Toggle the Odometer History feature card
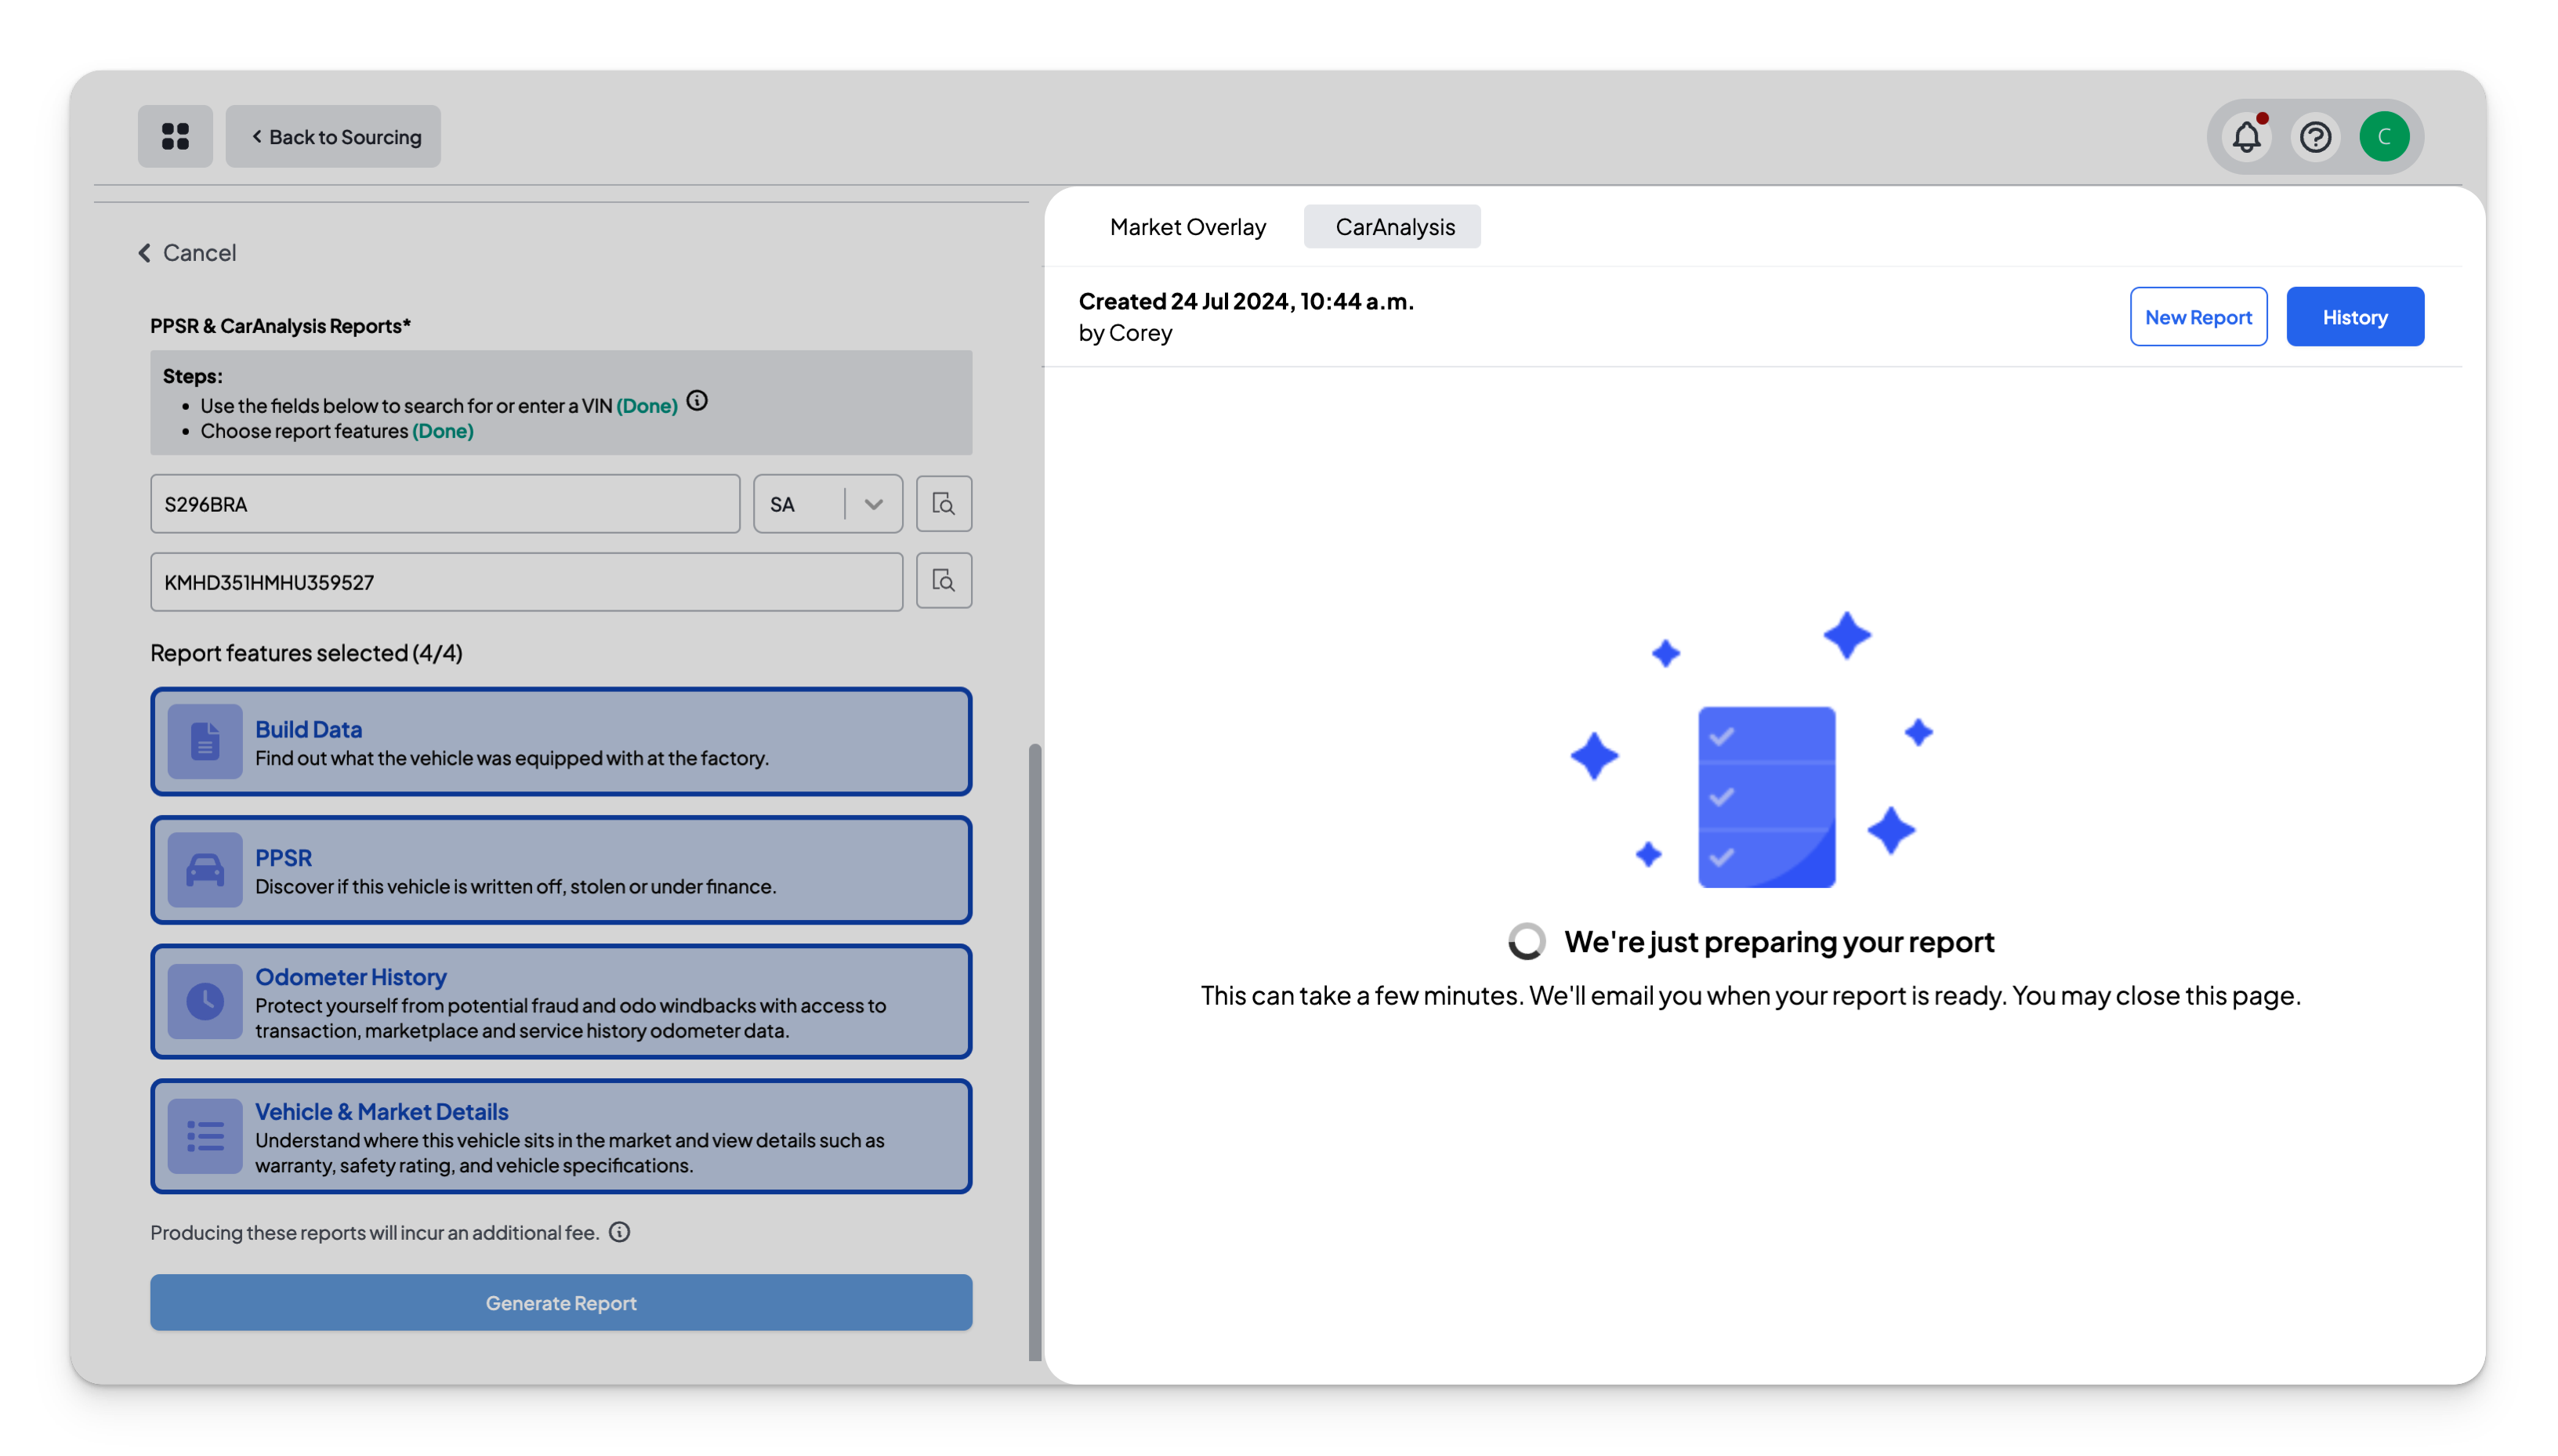Screen dimensions: 2558x1456 [x=561, y=1001]
